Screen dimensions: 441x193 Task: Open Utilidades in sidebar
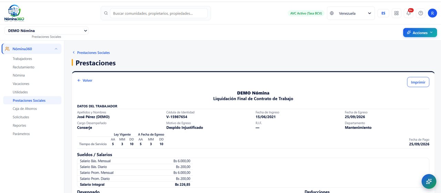20,92
